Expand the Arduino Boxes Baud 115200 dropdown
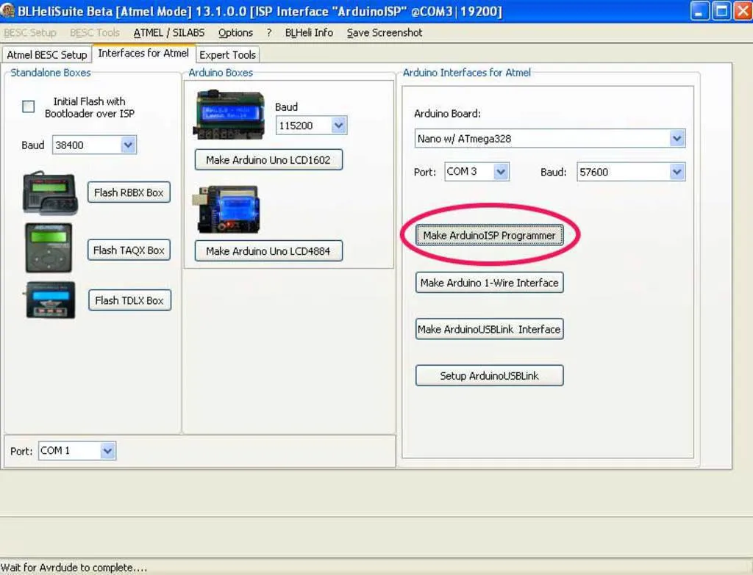This screenshot has height=575, width=753. 338,126
